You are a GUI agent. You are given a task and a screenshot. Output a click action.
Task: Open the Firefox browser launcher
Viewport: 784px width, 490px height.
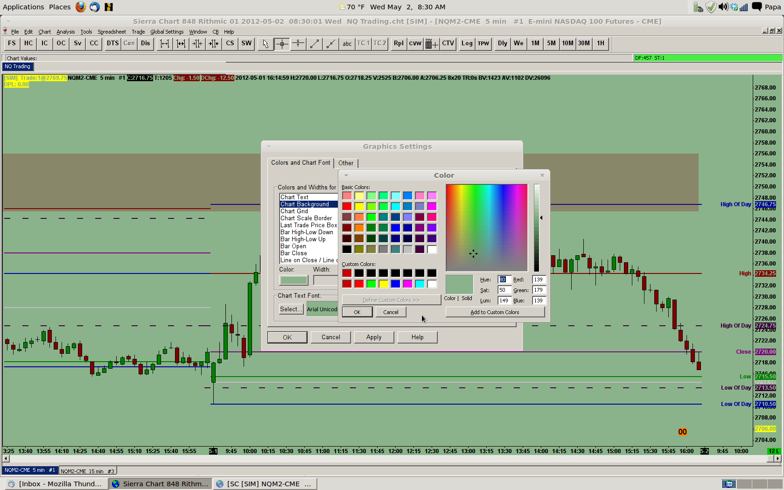(x=81, y=7)
